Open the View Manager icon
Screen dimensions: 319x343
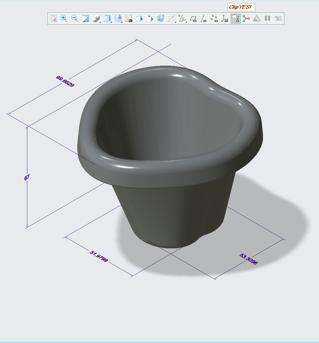click(129, 19)
